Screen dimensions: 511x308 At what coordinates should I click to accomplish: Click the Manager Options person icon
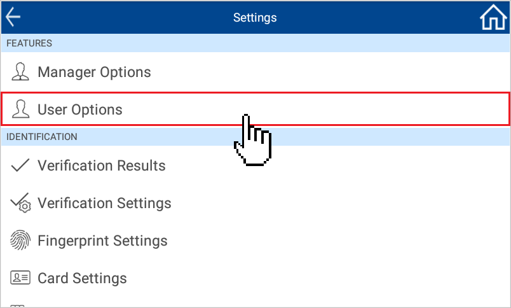click(x=20, y=72)
